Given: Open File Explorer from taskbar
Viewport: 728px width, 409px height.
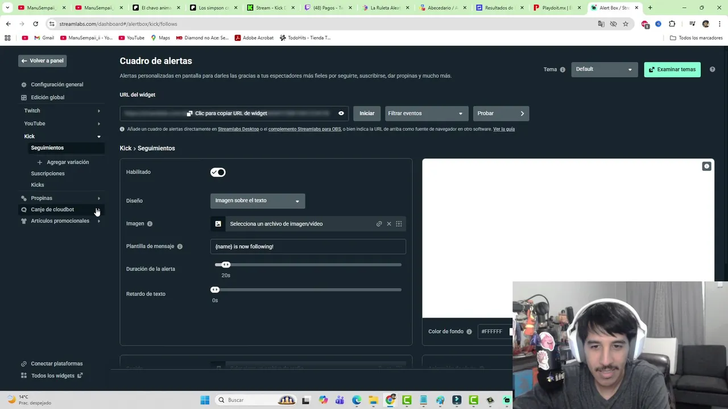Looking at the screenshot, I should (373, 400).
